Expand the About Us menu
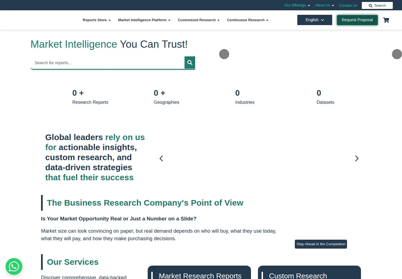The height and width of the screenshot is (279, 402). [324, 5]
